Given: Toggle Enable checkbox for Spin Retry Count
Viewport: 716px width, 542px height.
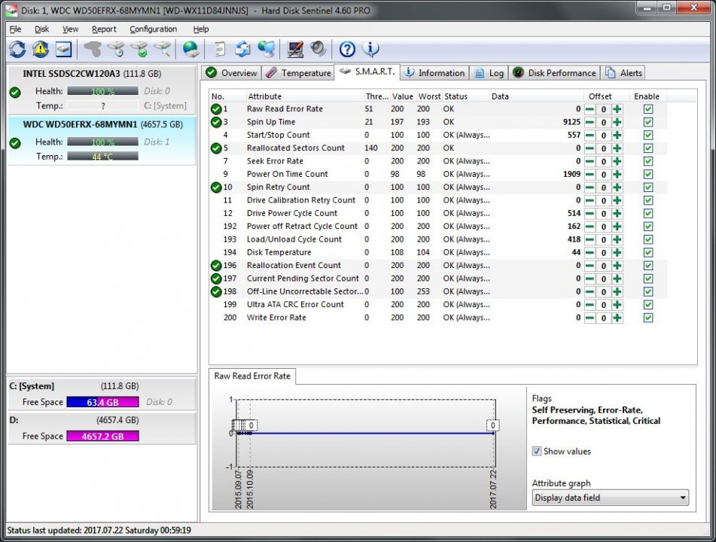Looking at the screenshot, I should [x=648, y=187].
